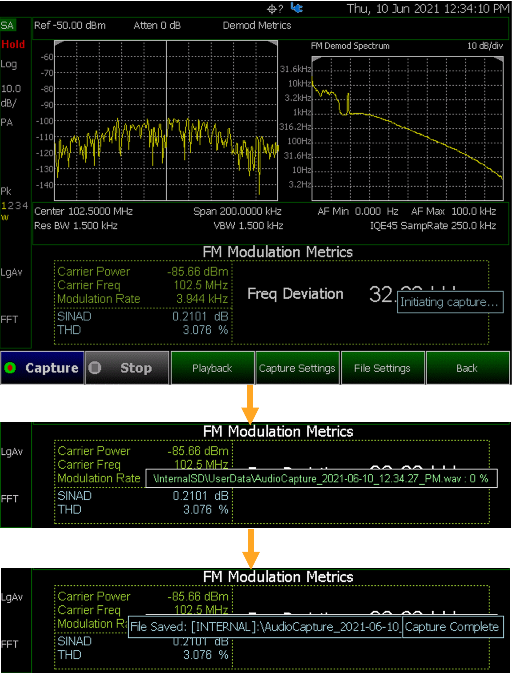Click the Capture Complete notification
The width and height of the screenshot is (512, 673).
tap(452, 627)
